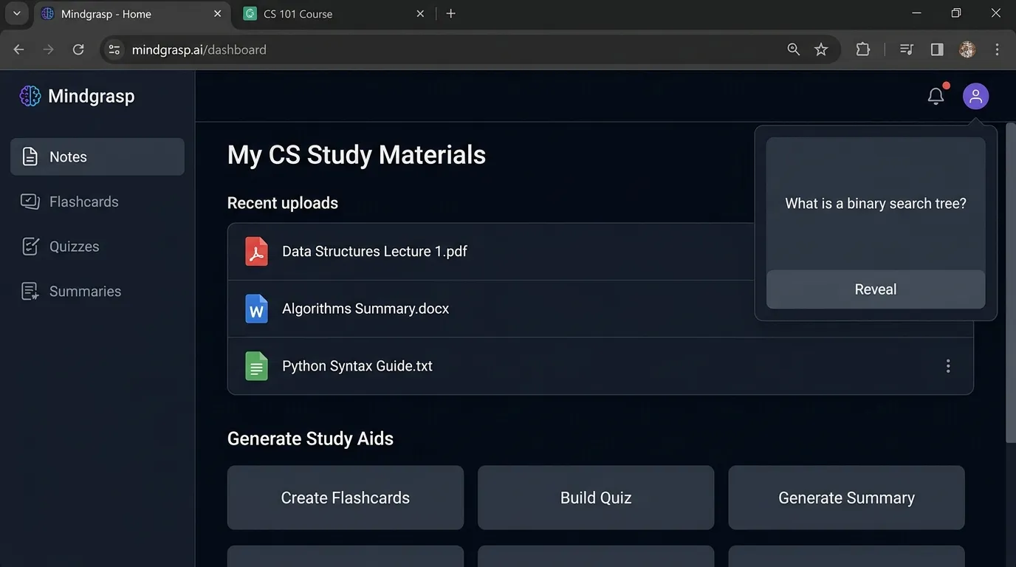Click the Word icon for Algorithms Summary

[x=256, y=309]
